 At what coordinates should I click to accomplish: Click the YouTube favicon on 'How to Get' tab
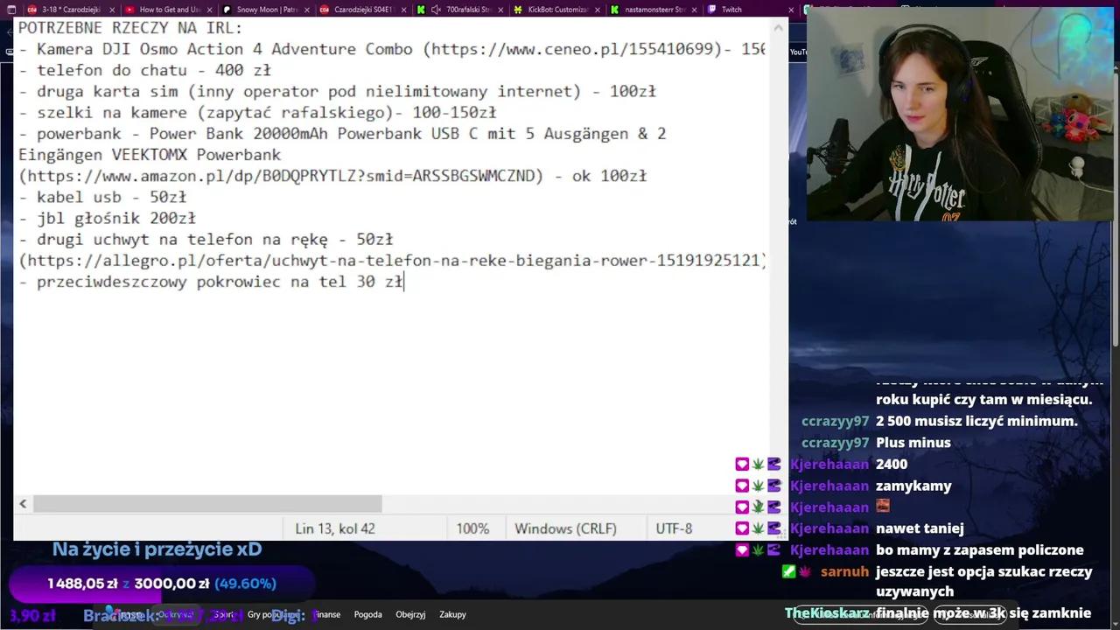(129, 10)
